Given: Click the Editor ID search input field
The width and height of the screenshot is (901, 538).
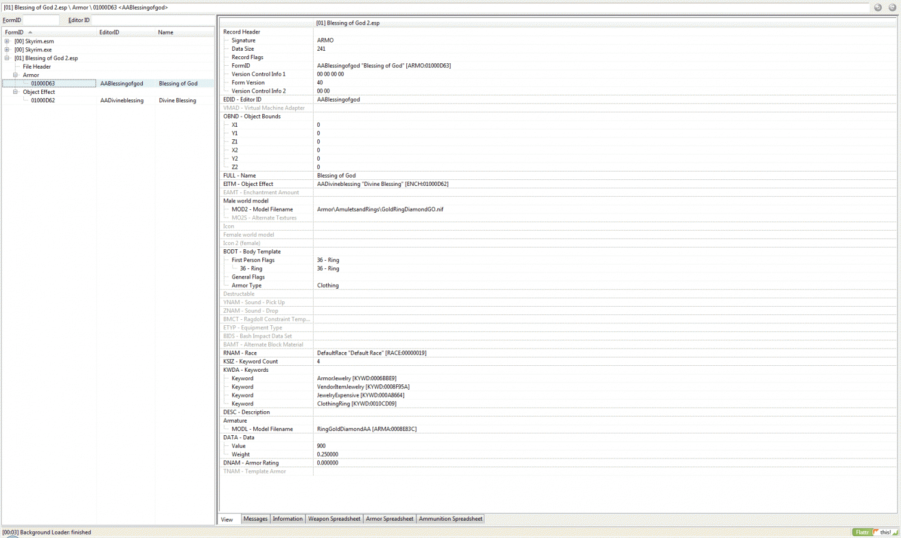Looking at the screenshot, I should (152, 20).
